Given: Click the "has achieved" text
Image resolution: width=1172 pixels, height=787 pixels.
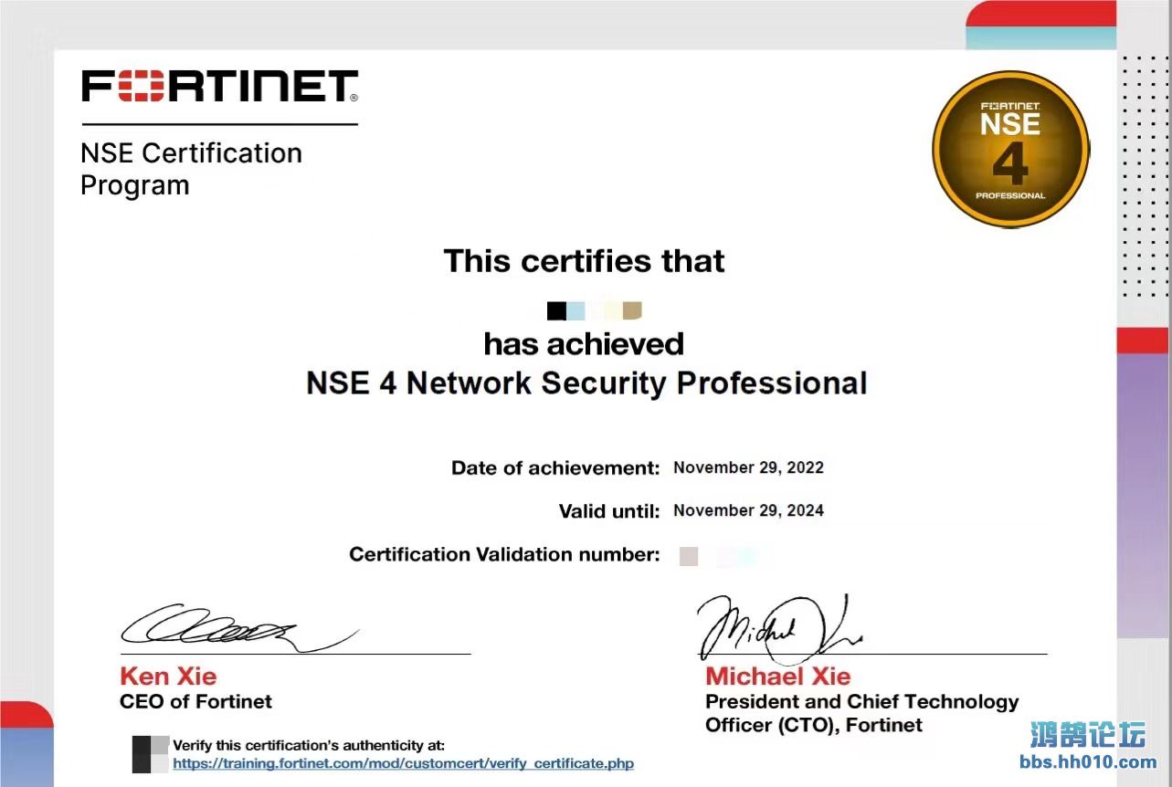Looking at the screenshot, I should pyautogui.click(x=584, y=344).
